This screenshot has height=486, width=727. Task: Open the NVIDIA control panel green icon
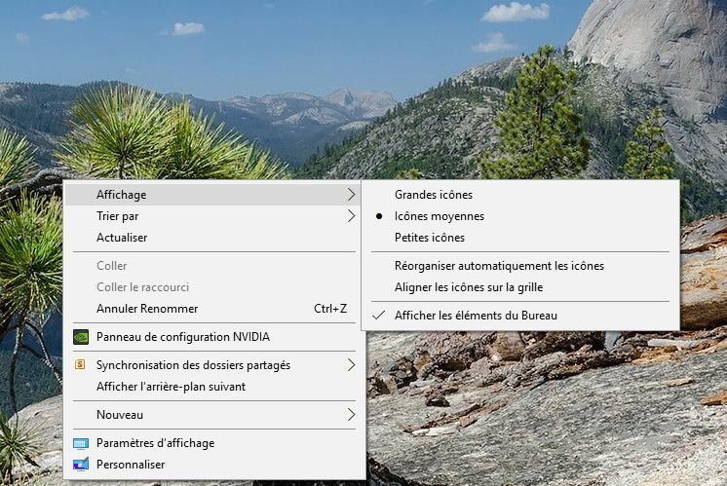tap(81, 337)
